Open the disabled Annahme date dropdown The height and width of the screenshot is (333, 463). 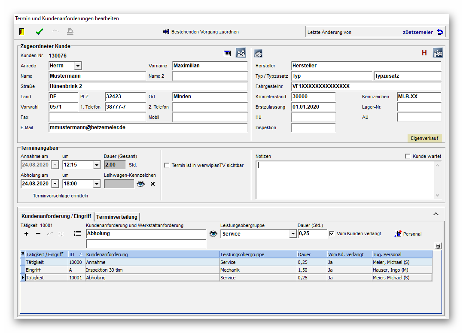(x=55, y=165)
